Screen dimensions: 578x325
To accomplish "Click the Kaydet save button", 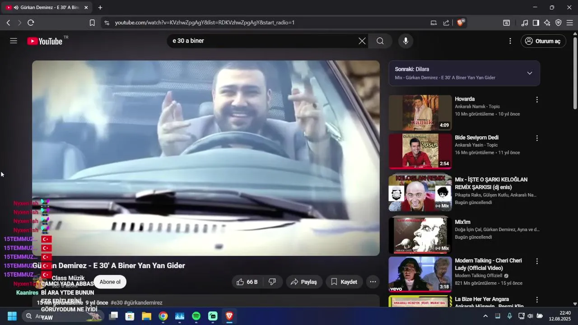I will [x=344, y=282].
